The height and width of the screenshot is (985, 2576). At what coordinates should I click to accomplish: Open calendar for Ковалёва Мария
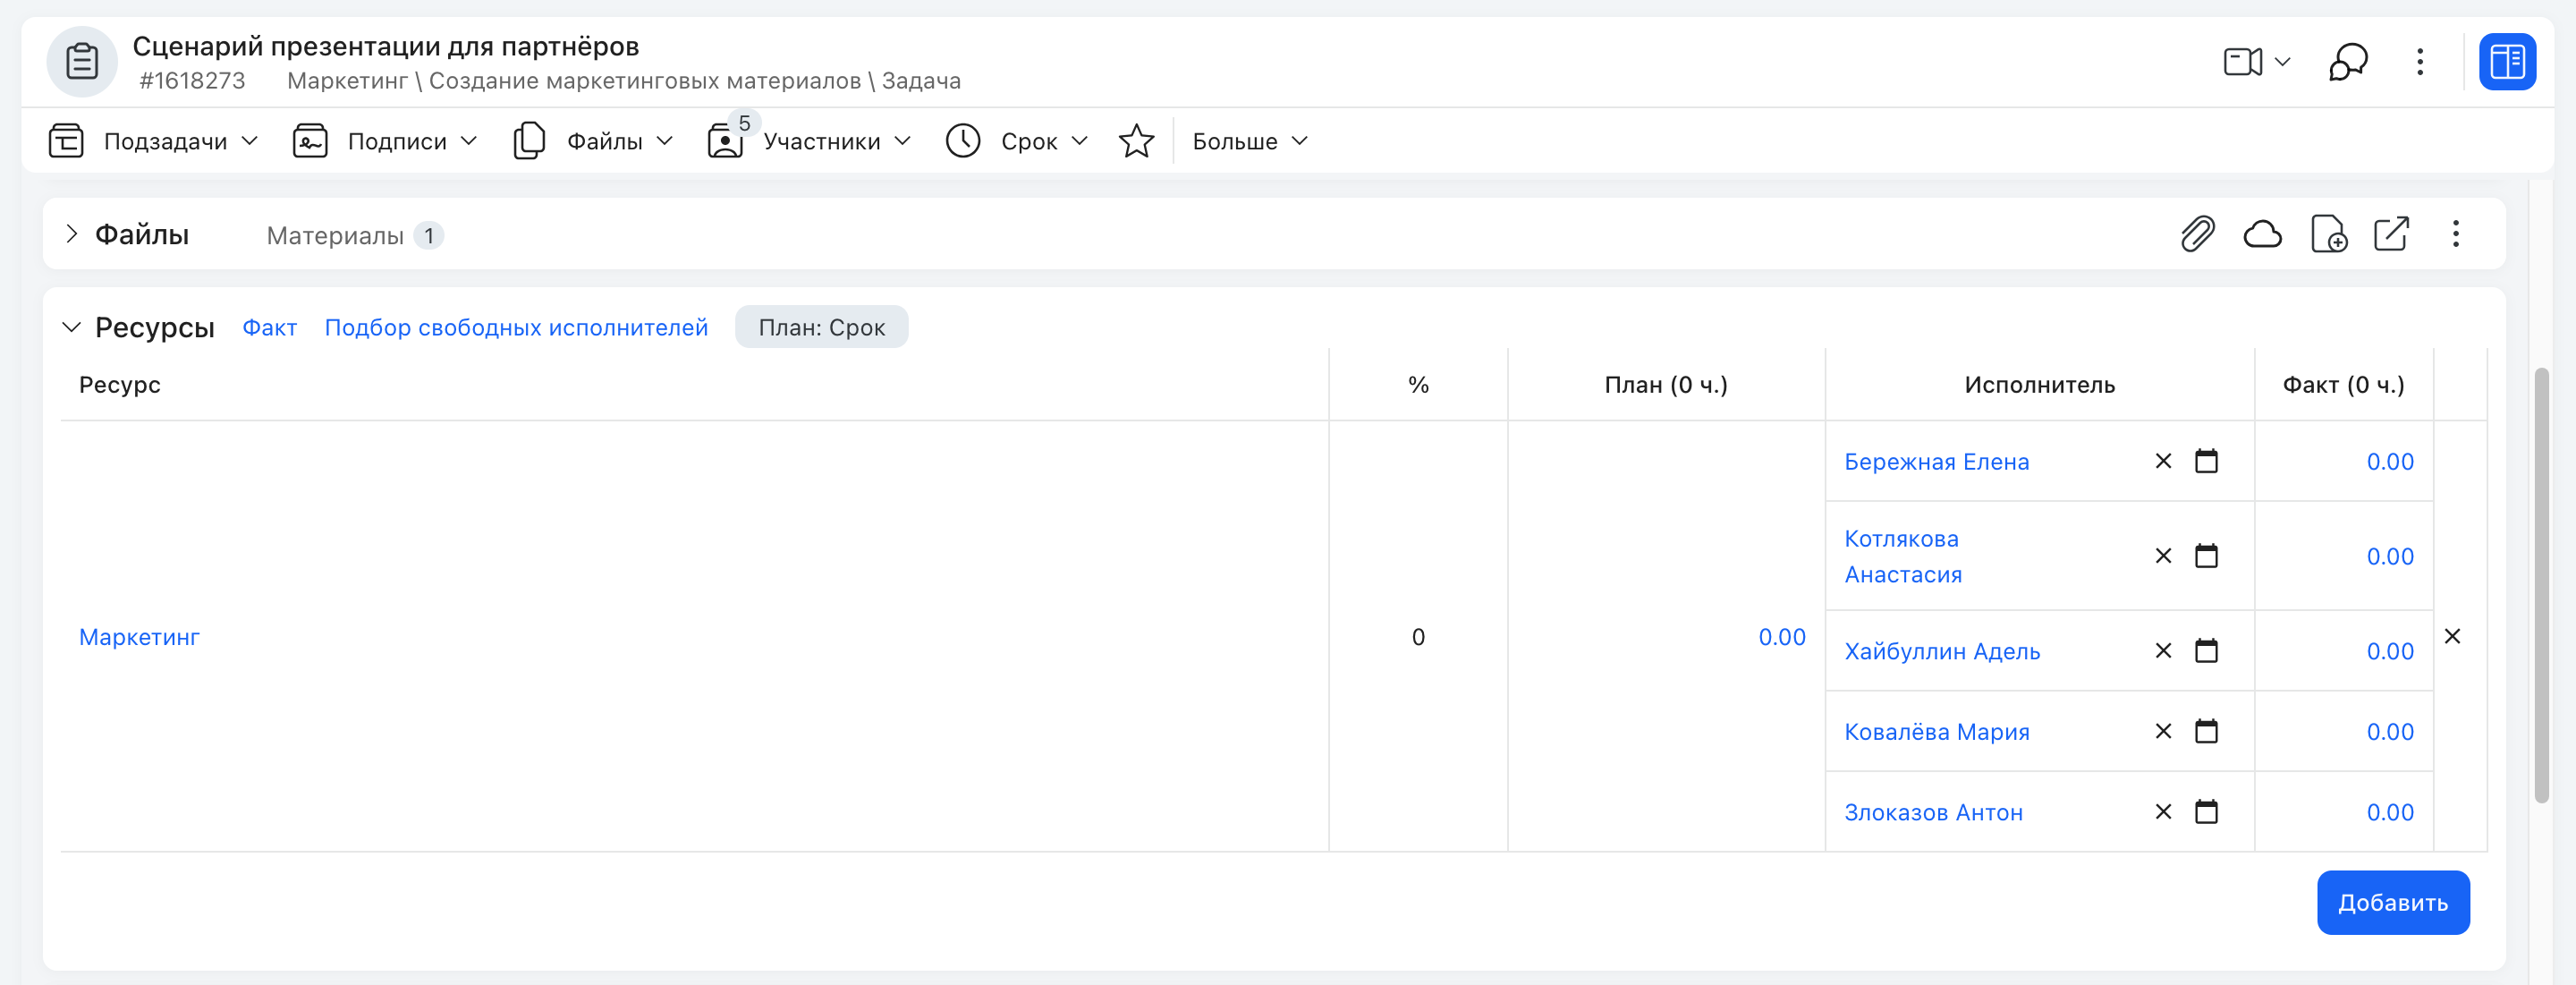(2206, 731)
